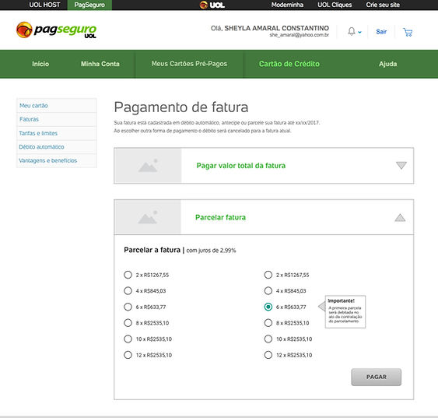Collapse the Parcelar fatura section arrow
This screenshot has width=438, height=418.
tap(400, 217)
